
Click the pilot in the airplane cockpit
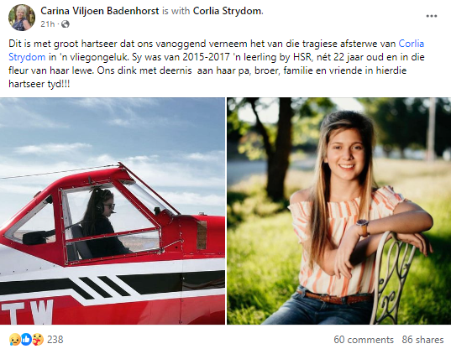[x=103, y=222]
